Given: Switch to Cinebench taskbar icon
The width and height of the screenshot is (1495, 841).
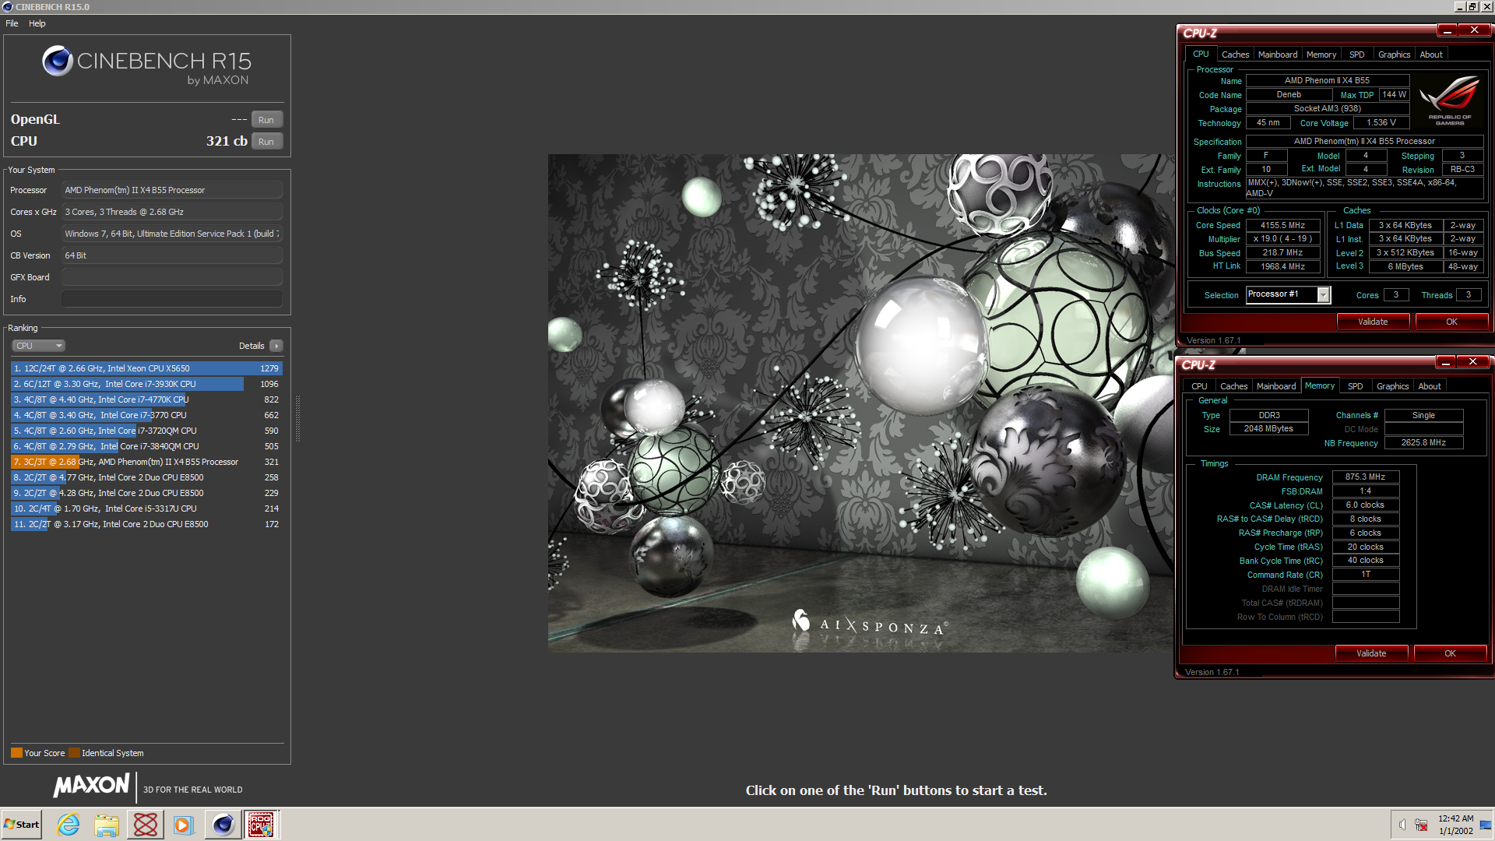Looking at the screenshot, I should coord(223,825).
